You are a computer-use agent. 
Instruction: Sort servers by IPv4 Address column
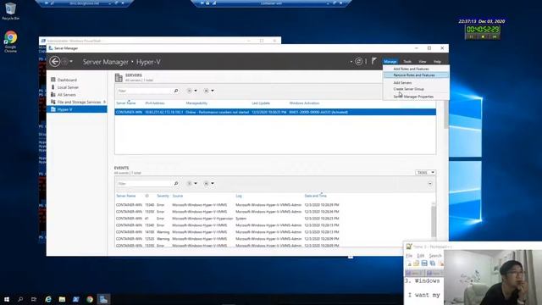pos(155,103)
